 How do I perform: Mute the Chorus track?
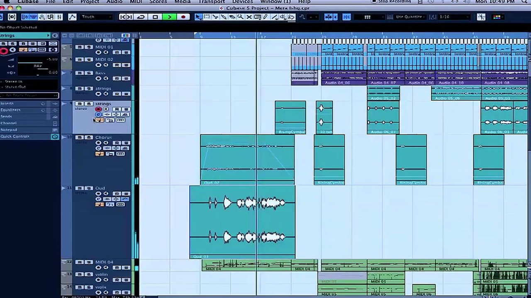click(79, 137)
